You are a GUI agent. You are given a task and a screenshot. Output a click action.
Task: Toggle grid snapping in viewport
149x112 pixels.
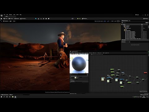[105, 21]
